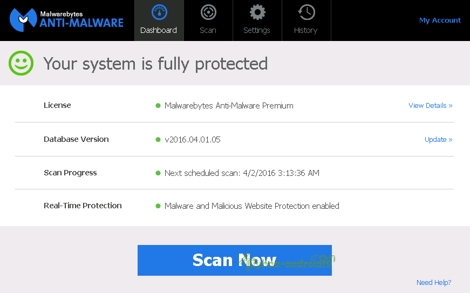Click the green dot beside database version
This screenshot has width=470, height=293.
158,139
